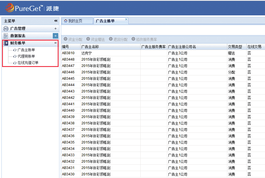Sort by the 广告主名称 column header

pyautogui.click(x=110, y=47)
